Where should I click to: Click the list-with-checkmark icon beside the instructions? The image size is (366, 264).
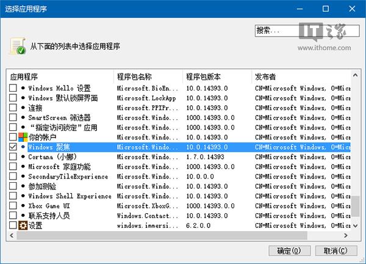click(x=17, y=46)
